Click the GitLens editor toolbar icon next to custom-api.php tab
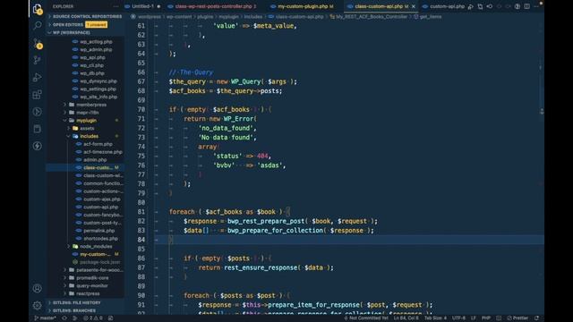 click(x=471, y=6)
